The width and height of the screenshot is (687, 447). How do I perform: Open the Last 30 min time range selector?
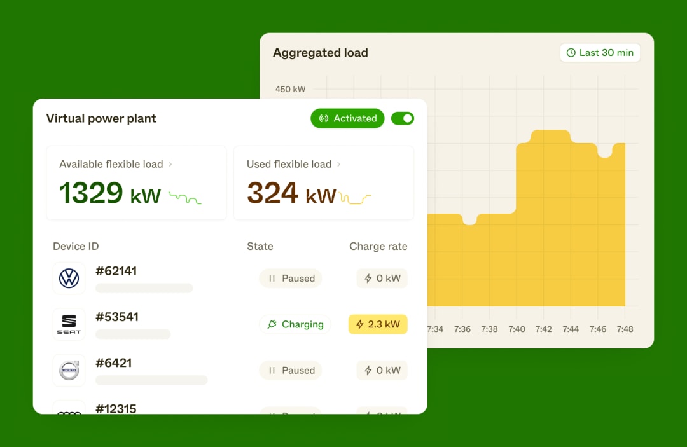(599, 52)
